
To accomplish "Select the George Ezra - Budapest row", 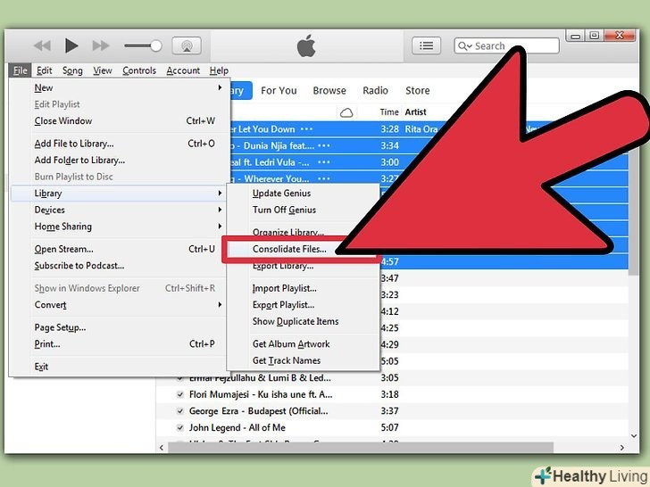I will click(x=392, y=411).
